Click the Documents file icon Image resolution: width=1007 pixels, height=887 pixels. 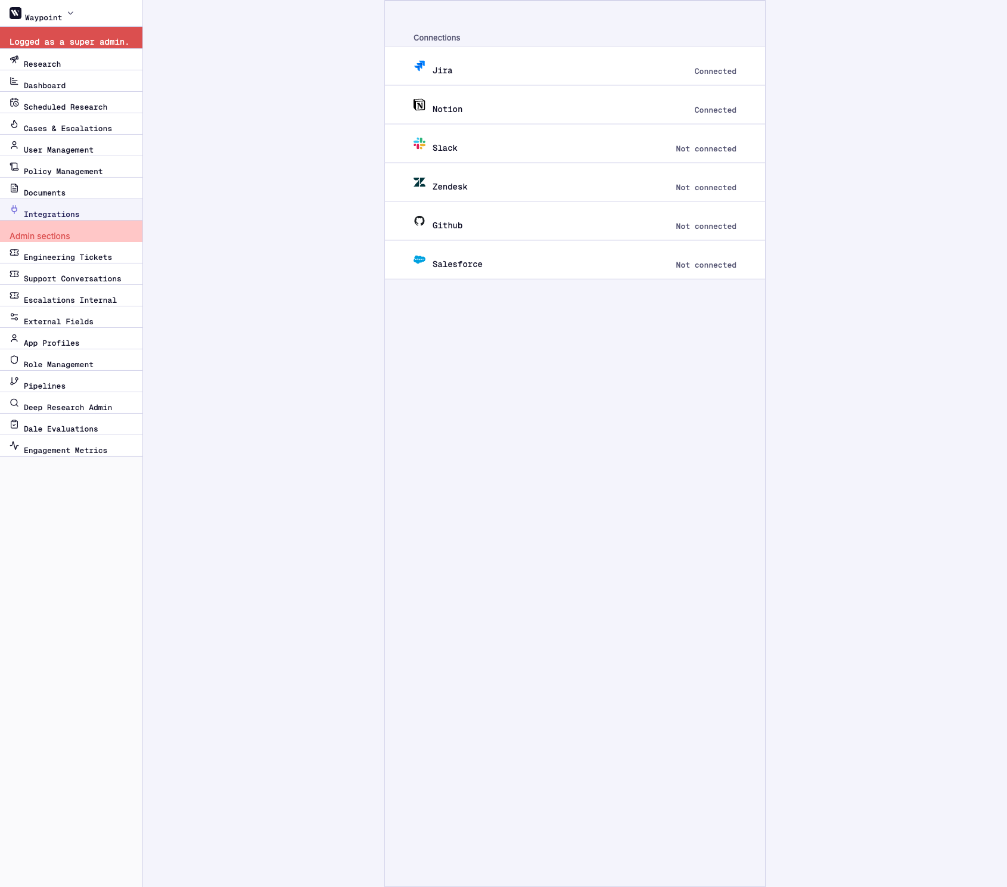point(14,188)
